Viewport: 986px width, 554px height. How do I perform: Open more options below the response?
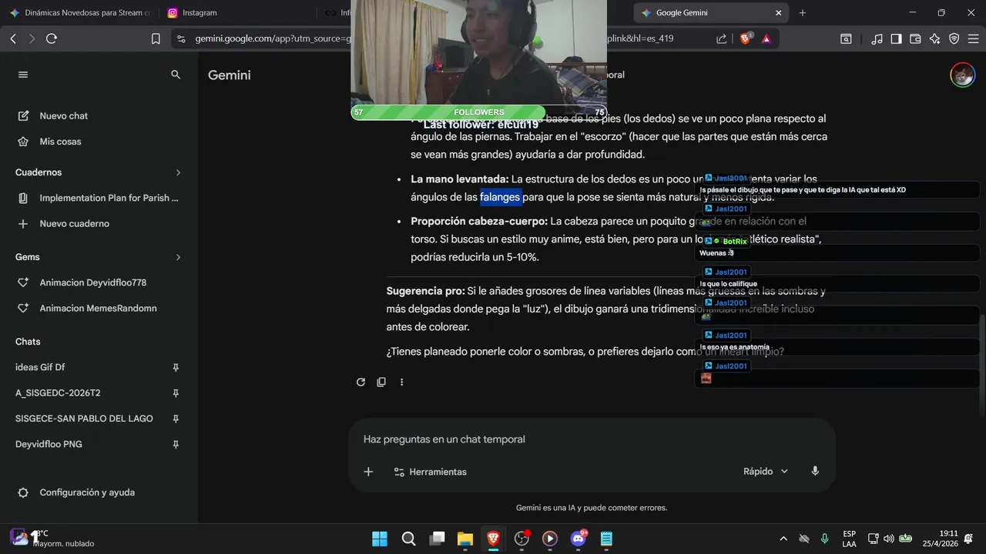[401, 382]
